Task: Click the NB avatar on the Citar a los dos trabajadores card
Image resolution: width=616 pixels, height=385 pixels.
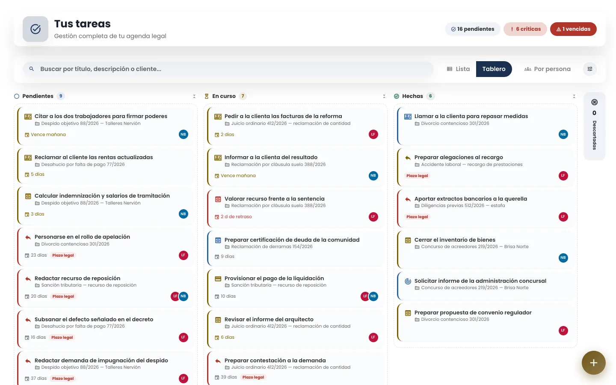Action: (x=184, y=134)
